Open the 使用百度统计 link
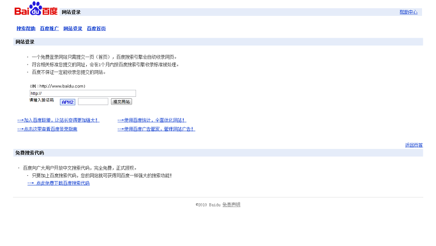Viewport: 436px width, 246px height. 151,120
